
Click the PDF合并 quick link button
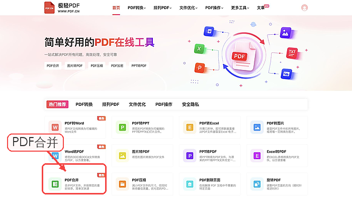(x=53, y=65)
